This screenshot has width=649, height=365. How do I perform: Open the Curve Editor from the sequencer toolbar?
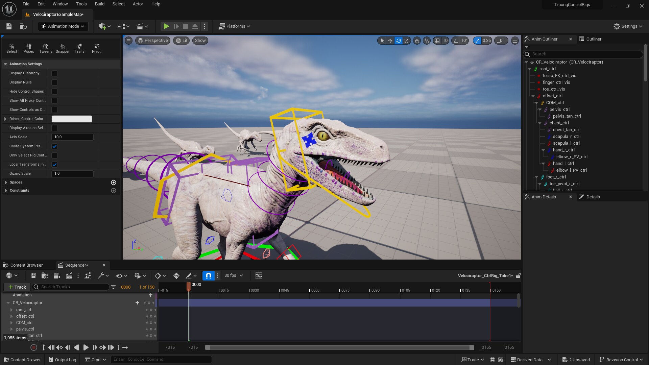pos(259,276)
